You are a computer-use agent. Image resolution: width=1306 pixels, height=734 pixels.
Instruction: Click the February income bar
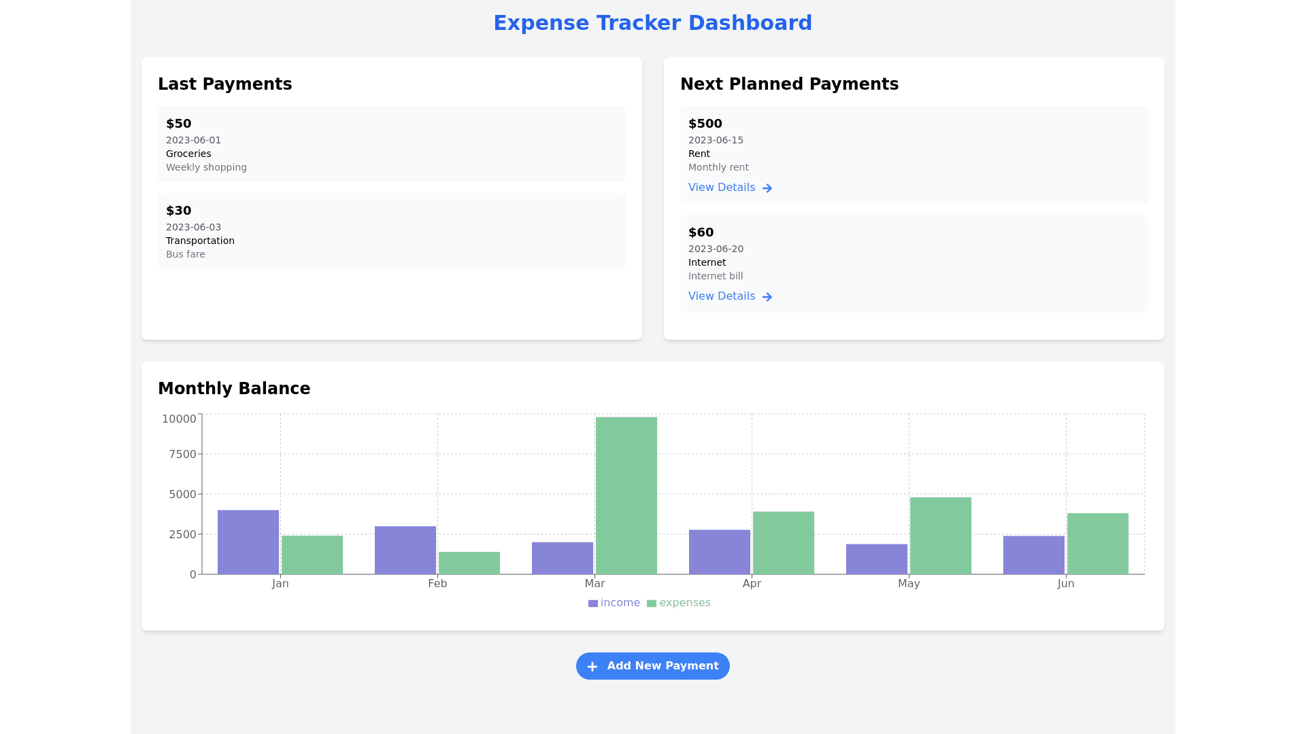coord(405,550)
